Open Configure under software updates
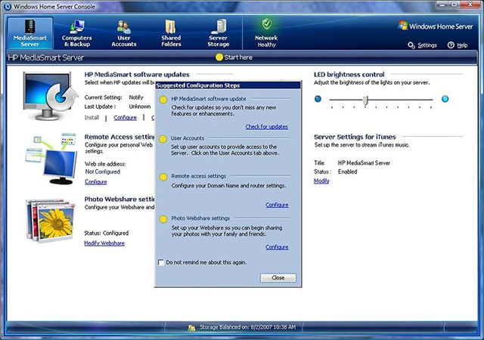484x340 pixels. (125, 118)
